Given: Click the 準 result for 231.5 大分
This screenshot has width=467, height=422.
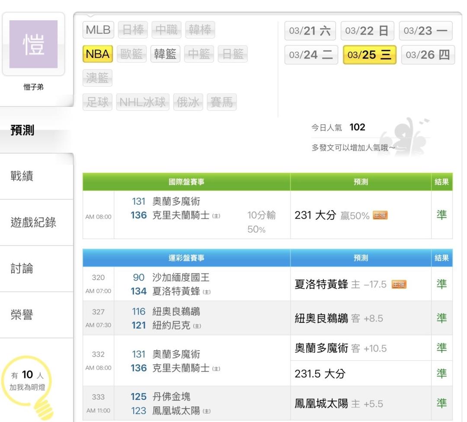Looking at the screenshot, I should (441, 374).
